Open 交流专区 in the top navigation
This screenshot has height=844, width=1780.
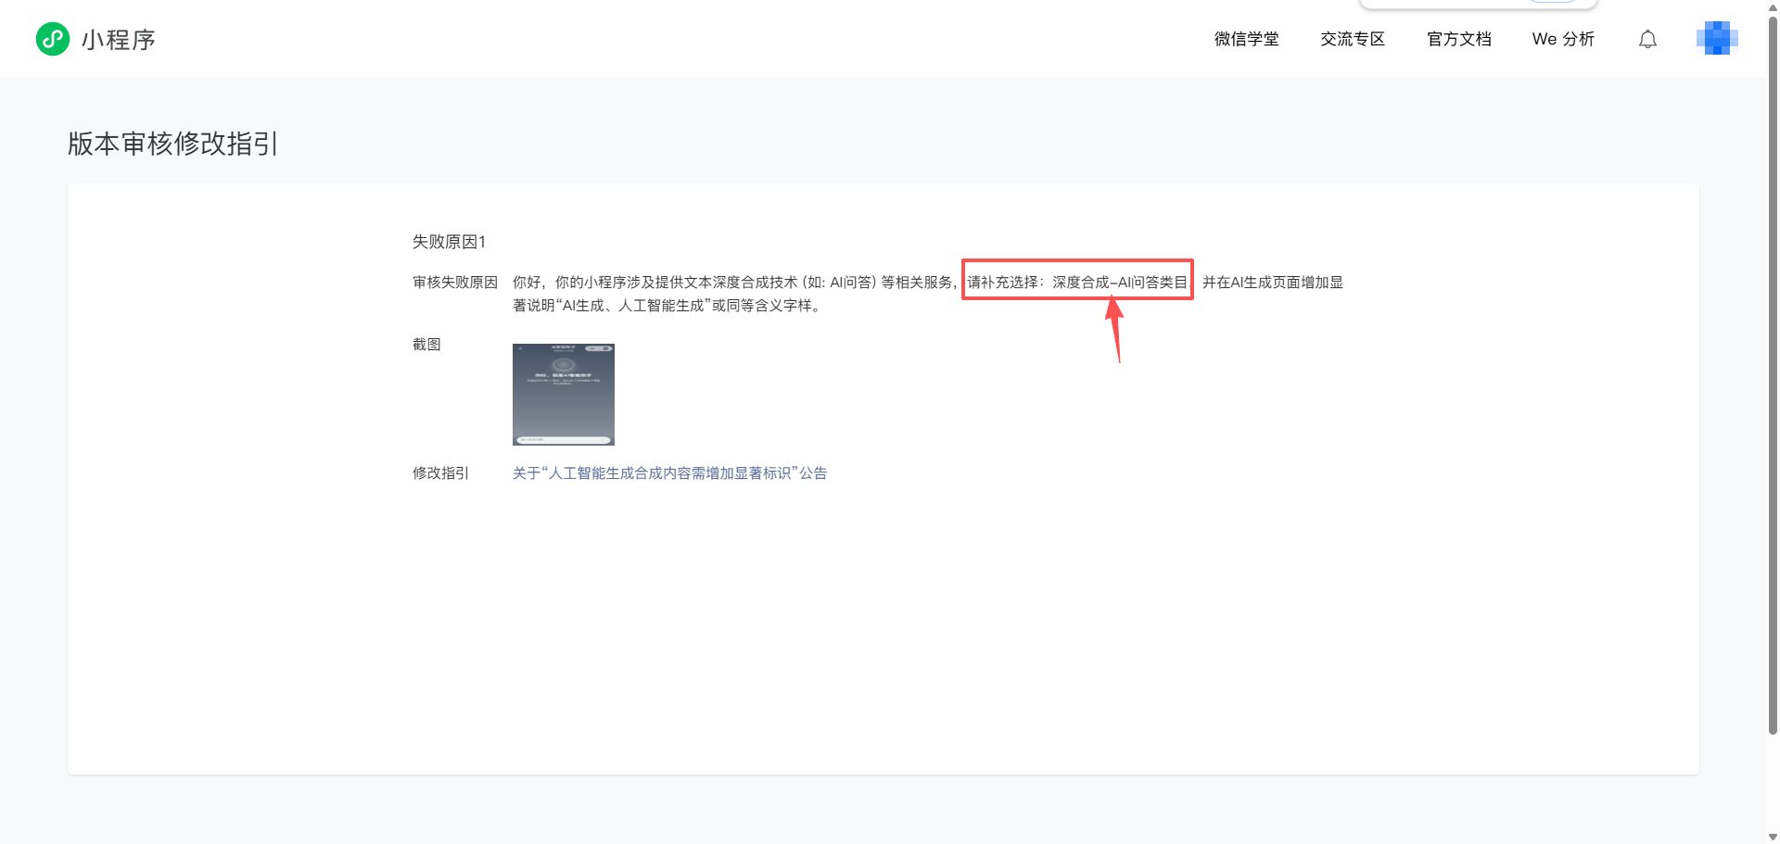point(1353,39)
